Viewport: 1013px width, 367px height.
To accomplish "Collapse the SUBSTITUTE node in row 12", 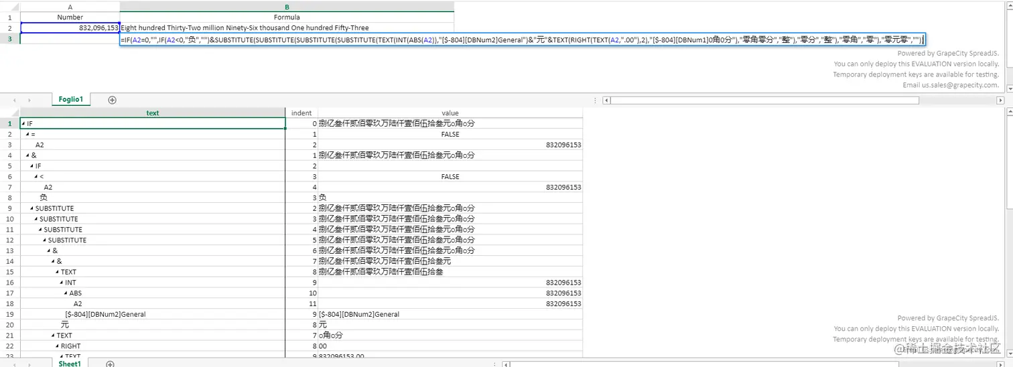I will pos(44,240).
